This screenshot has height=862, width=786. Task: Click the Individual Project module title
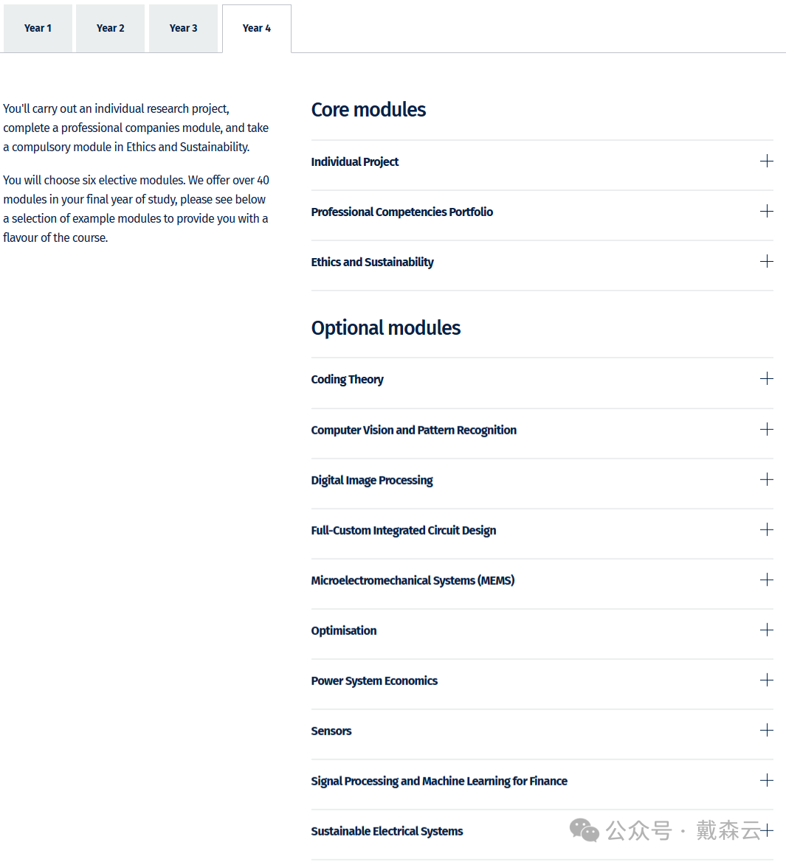[x=354, y=161]
